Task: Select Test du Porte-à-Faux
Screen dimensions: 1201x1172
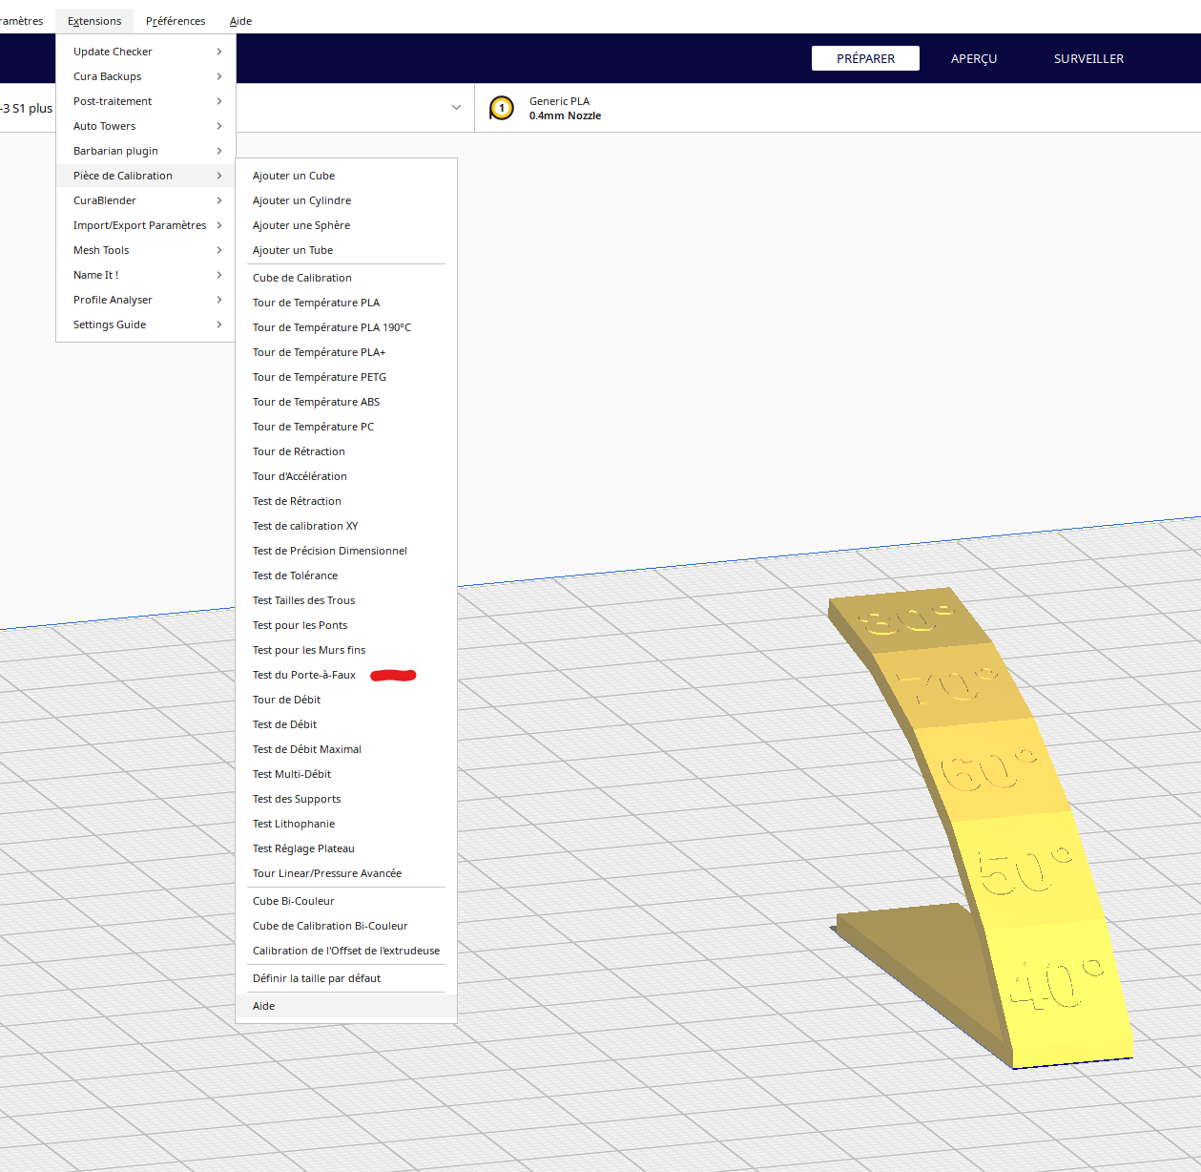Action: coord(346,675)
